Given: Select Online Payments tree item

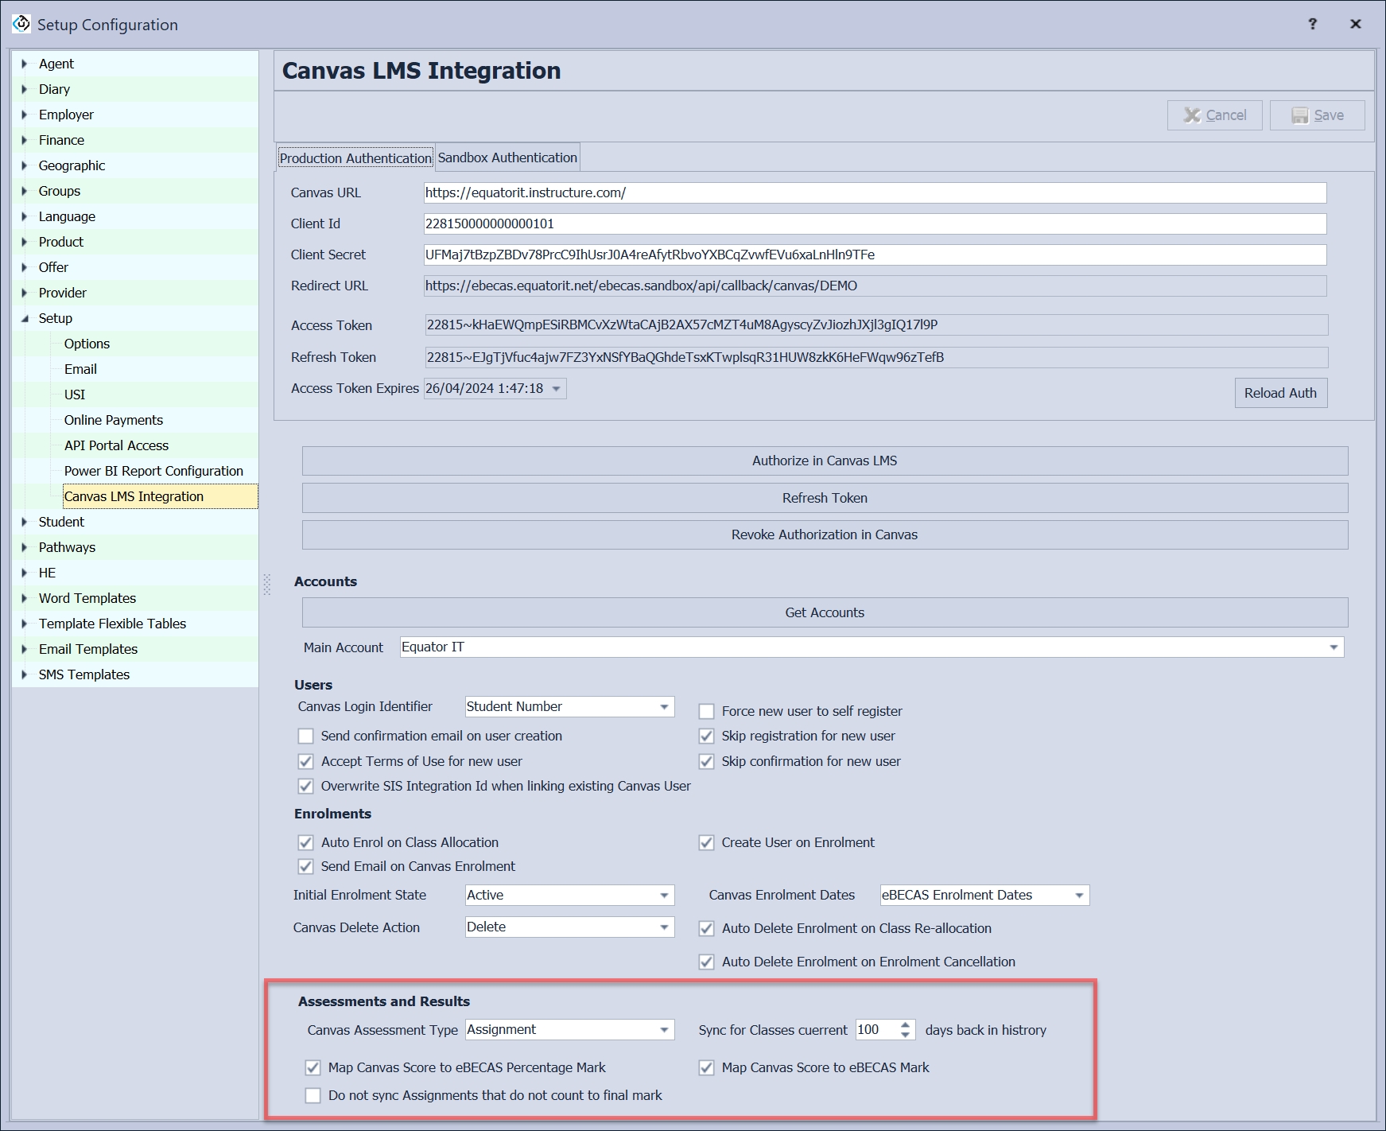Looking at the screenshot, I should click(114, 420).
